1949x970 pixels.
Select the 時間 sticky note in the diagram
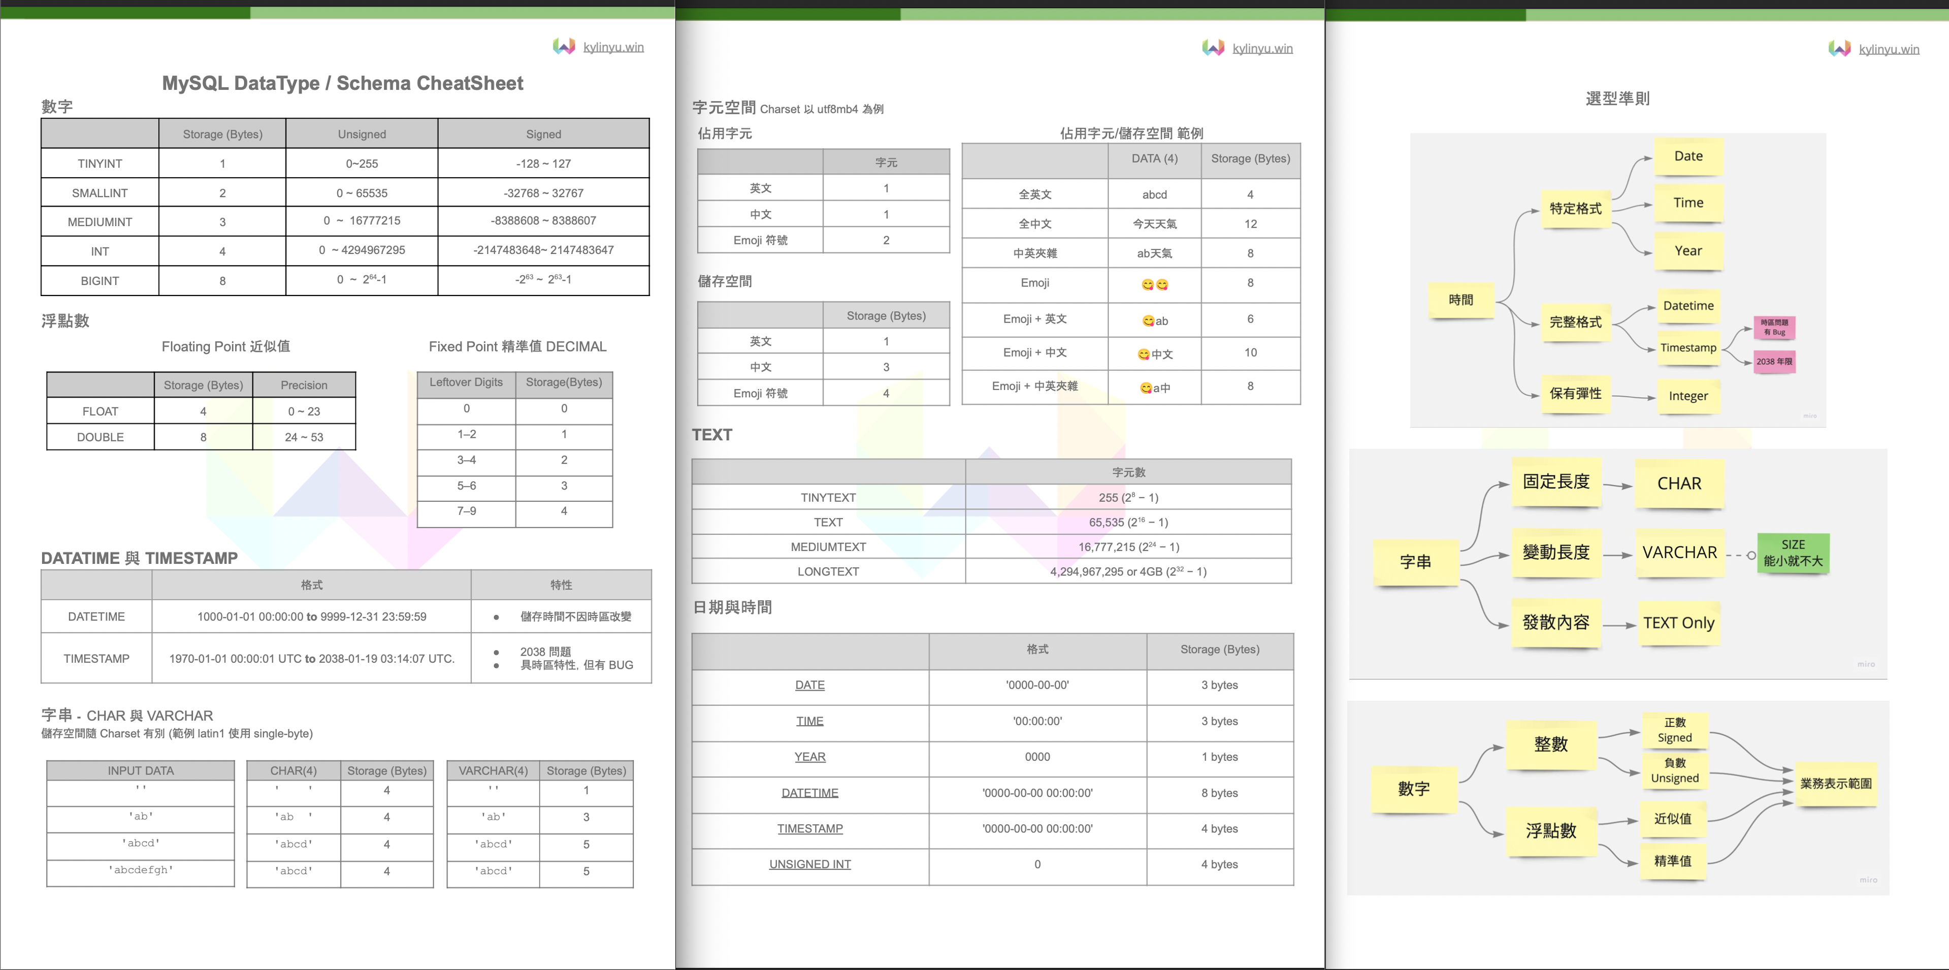(1461, 300)
